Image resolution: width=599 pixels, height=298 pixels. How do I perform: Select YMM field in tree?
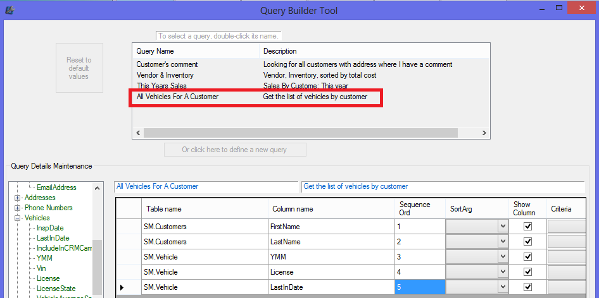coord(44,258)
